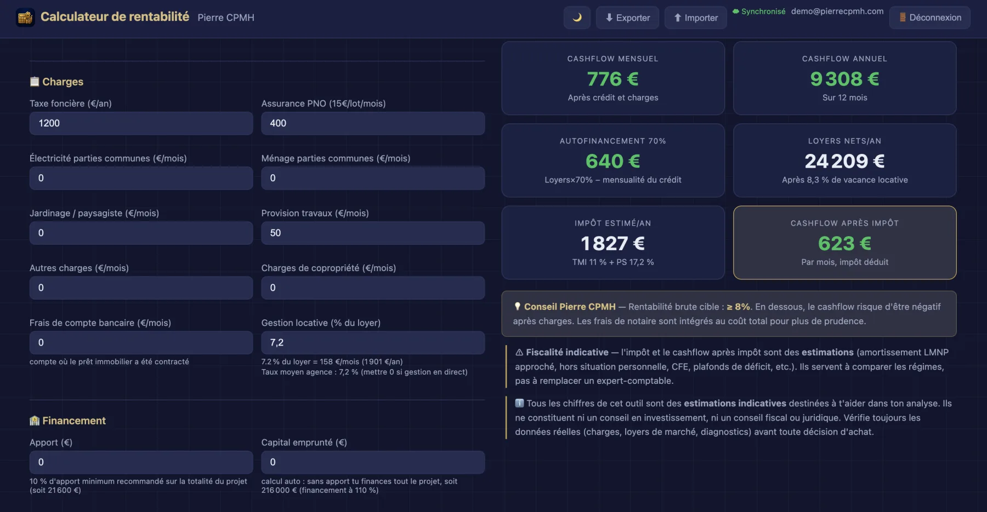Click the warning icon beside Fiscalité indicative
This screenshot has height=512, width=987.
click(519, 352)
